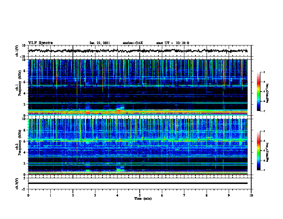The image size is (283, 219).
Task: Click tick label "8" on the Time axis
Action: 207,195
